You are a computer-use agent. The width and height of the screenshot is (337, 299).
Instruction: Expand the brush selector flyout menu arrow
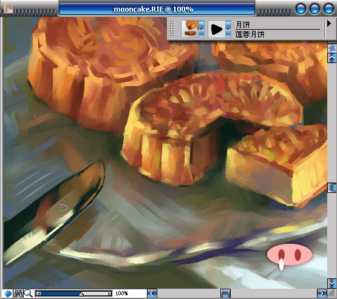pos(329,24)
